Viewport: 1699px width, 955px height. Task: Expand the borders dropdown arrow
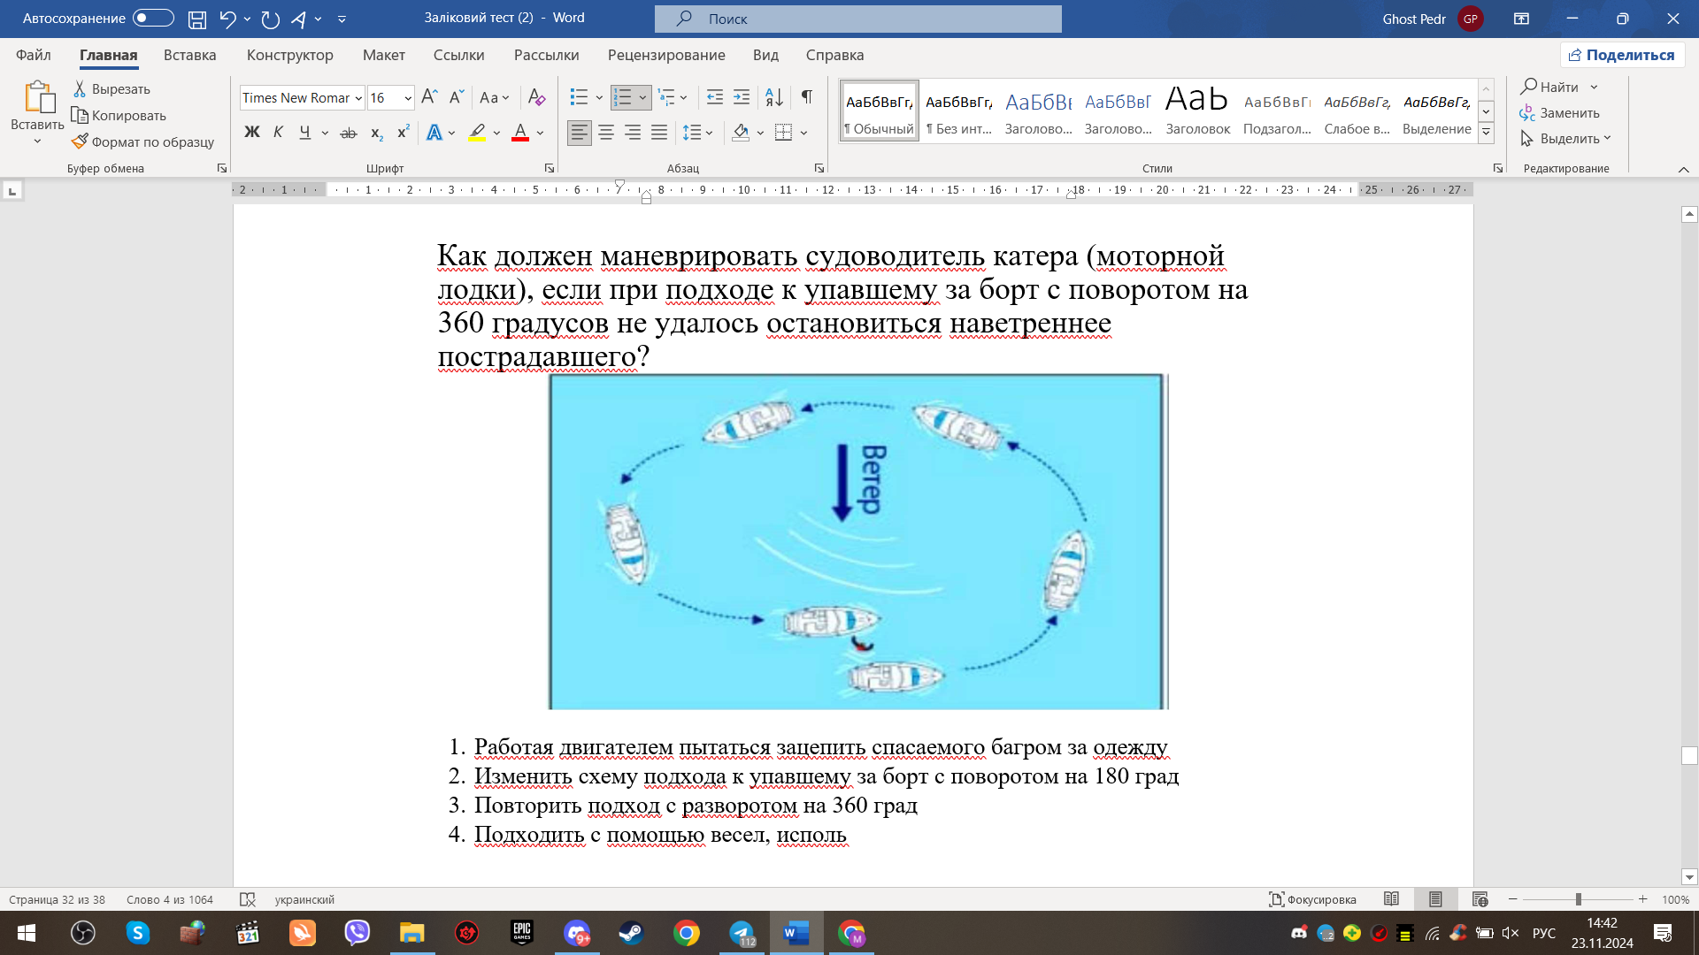tap(803, 134)
